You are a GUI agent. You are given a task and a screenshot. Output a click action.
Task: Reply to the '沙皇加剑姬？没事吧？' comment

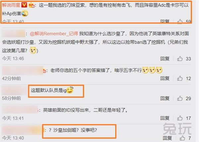167,138
